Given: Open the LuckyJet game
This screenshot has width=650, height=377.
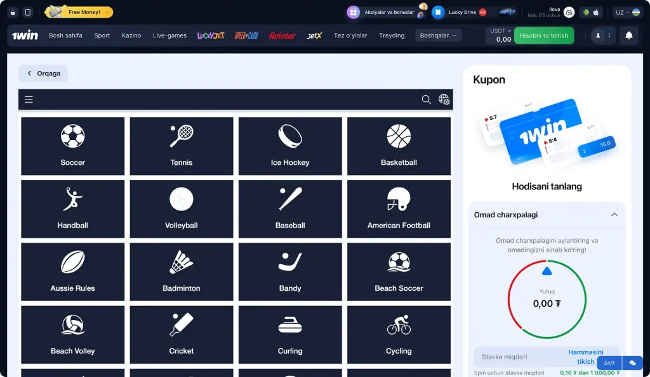Looking at the screenshot, I should 211,35.
